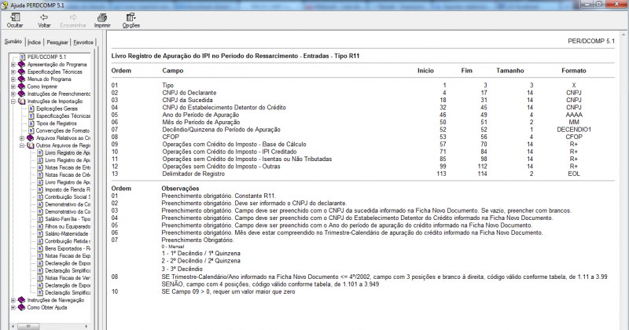629x330 pixels.
Task: Click the 'CFOP' campo cell in row 08
Action: [x=171, y=137]
